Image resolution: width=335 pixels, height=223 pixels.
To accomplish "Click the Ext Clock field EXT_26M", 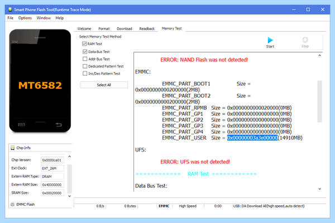I will [52, 168].
